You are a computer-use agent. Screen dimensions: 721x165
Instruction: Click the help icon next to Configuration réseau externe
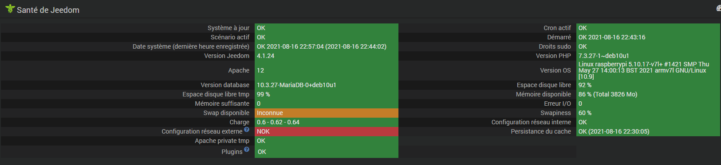pos(247,130)
